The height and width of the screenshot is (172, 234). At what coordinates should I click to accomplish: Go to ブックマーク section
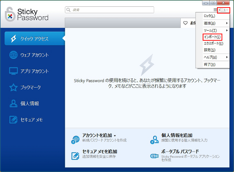click(31, 87)
